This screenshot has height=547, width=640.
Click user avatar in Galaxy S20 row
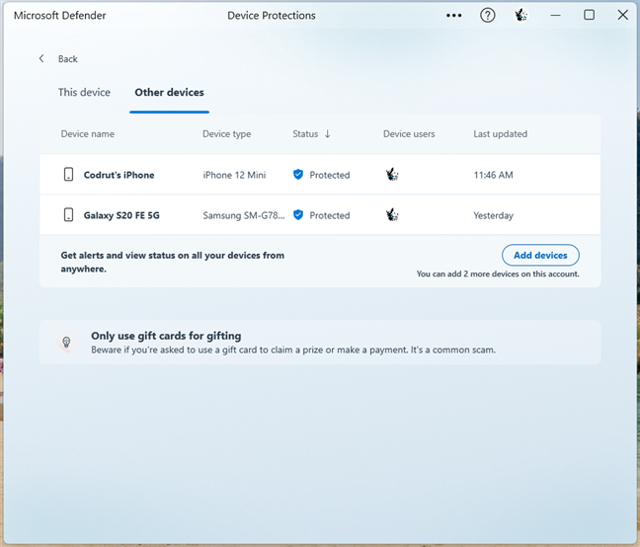click(392, 214)
